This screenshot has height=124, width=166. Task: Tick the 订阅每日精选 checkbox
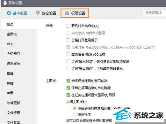(x=68, y=68)
